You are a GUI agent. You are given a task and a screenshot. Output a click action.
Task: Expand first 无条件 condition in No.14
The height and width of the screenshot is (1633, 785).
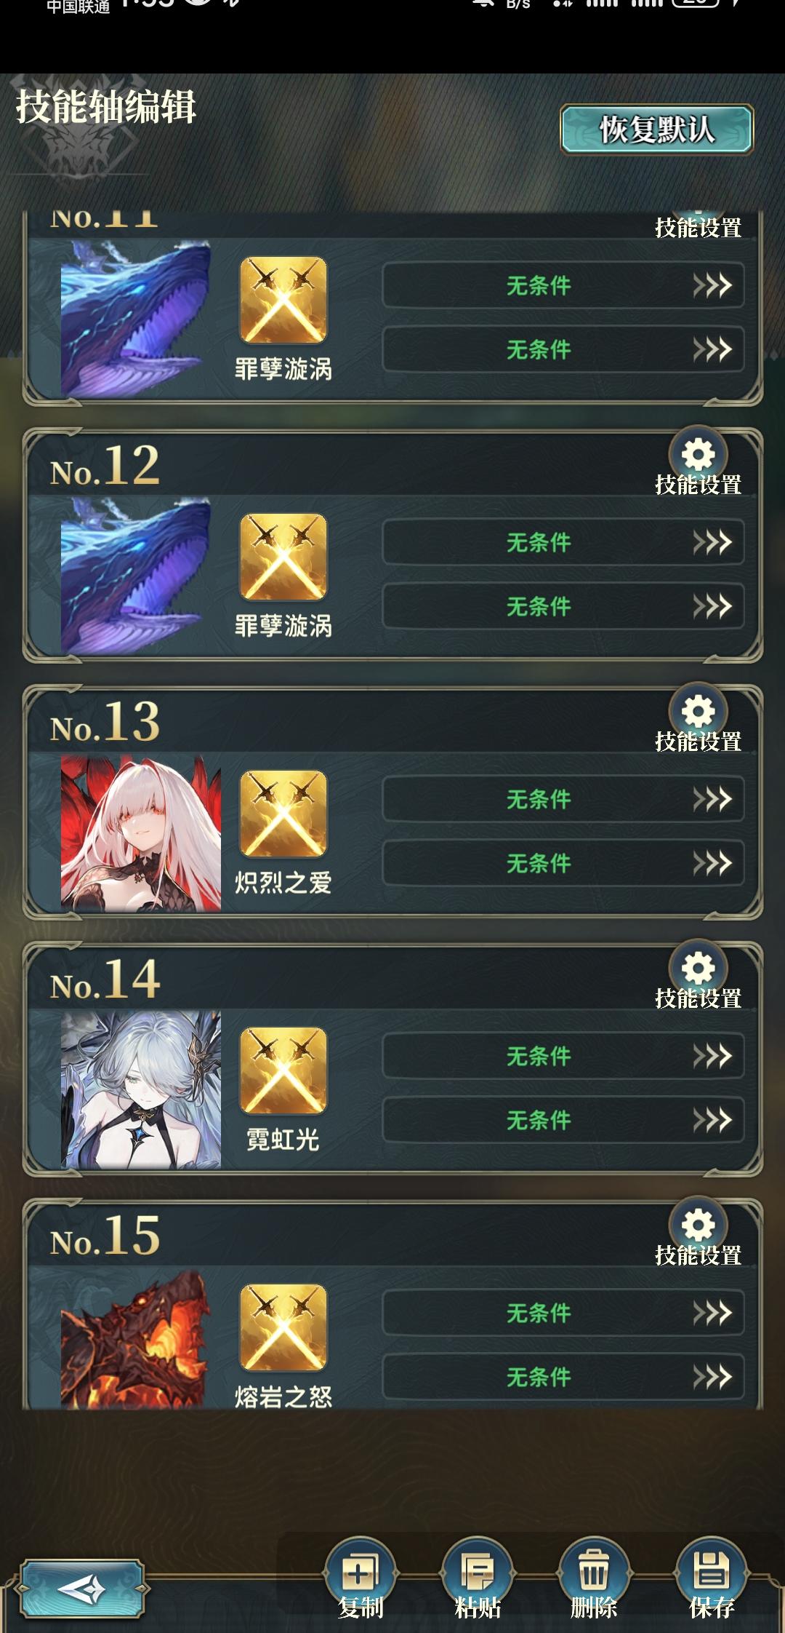(563, 1056)
